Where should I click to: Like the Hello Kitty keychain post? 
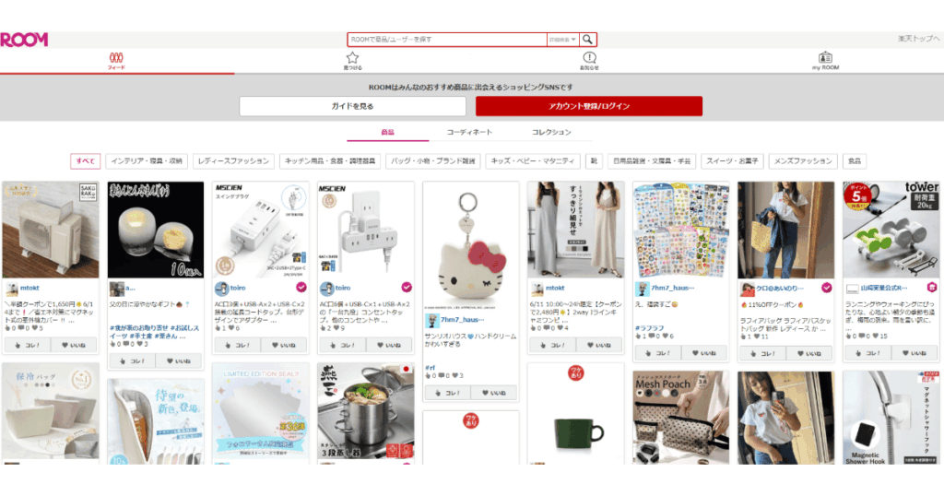494,393
